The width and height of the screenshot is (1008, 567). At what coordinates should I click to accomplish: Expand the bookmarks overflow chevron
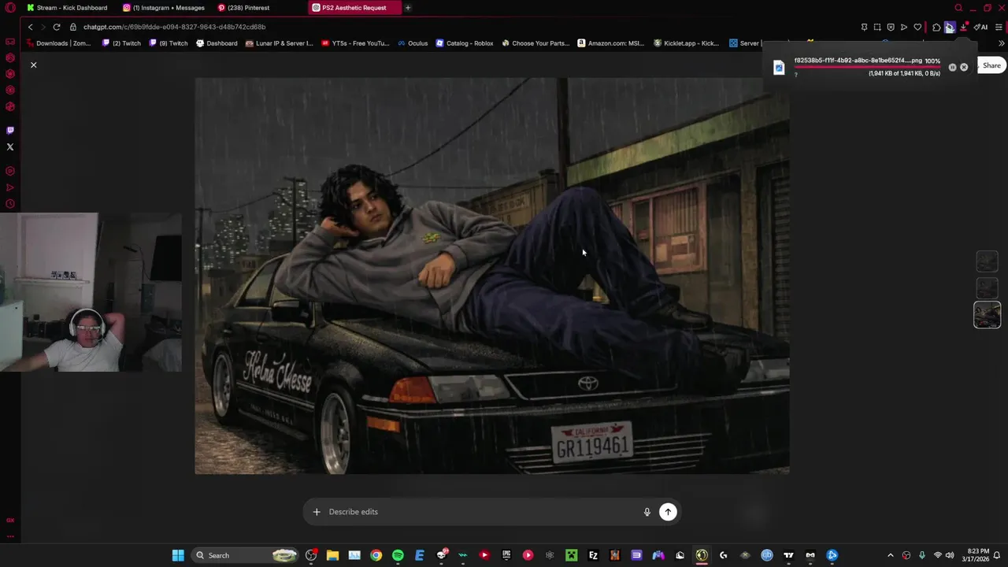coord(1002,43)
